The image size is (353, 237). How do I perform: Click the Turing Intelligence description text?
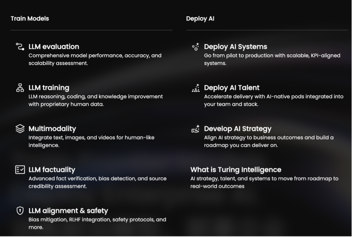click(x=264, y=182)
